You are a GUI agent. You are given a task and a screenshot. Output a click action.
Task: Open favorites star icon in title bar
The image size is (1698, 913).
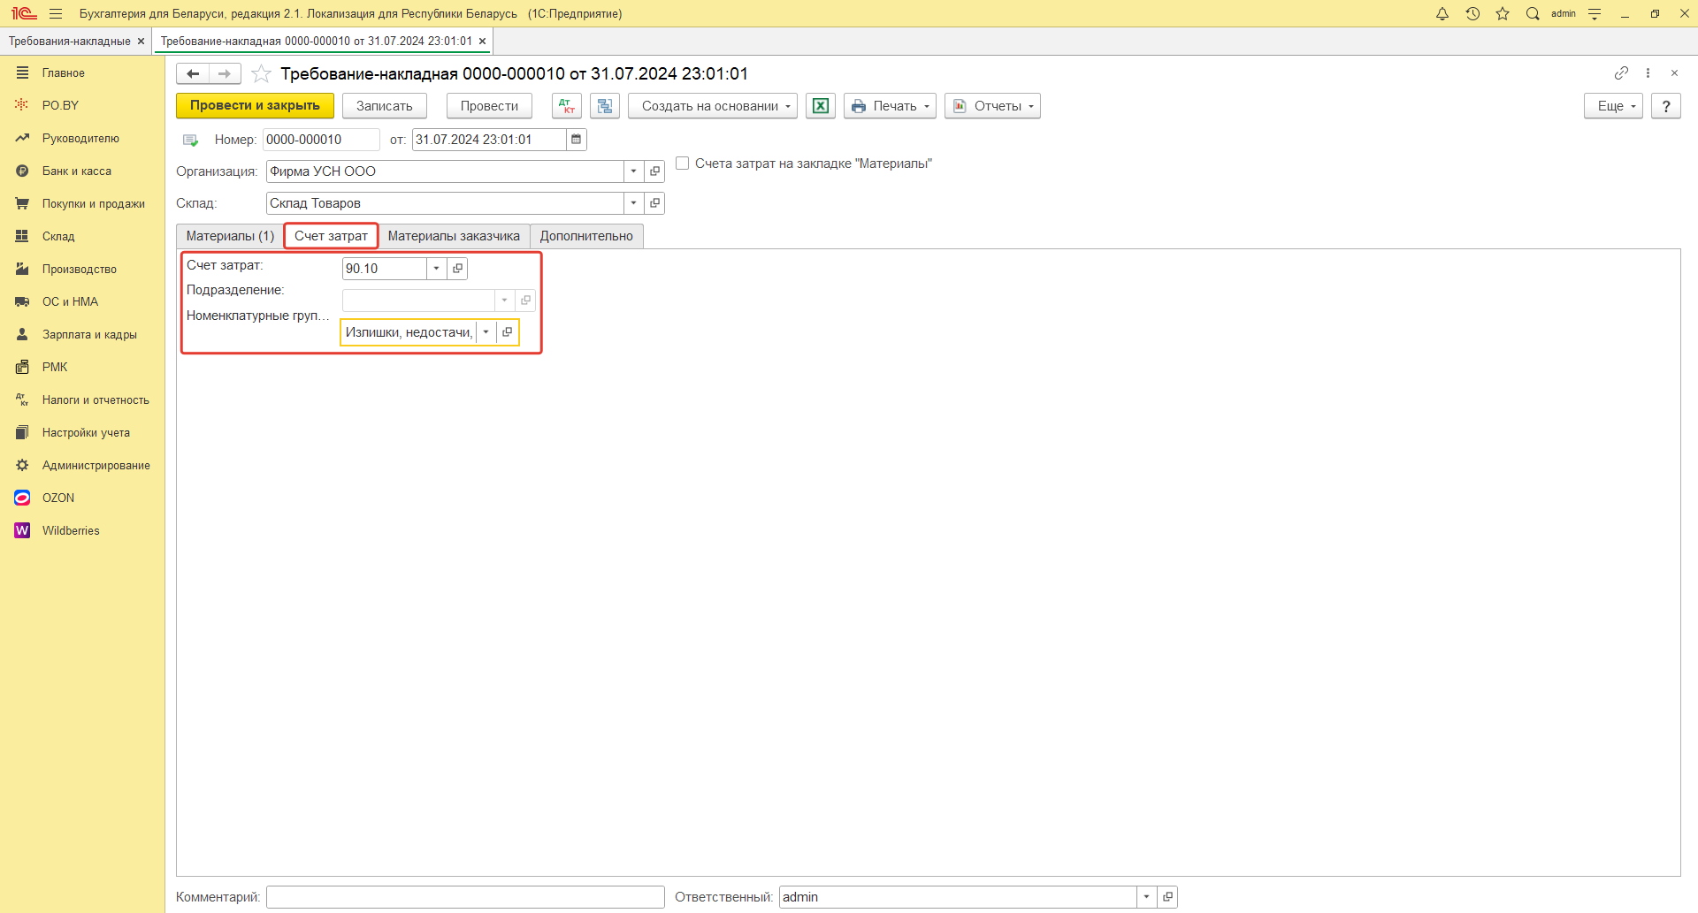point(1503,13)
